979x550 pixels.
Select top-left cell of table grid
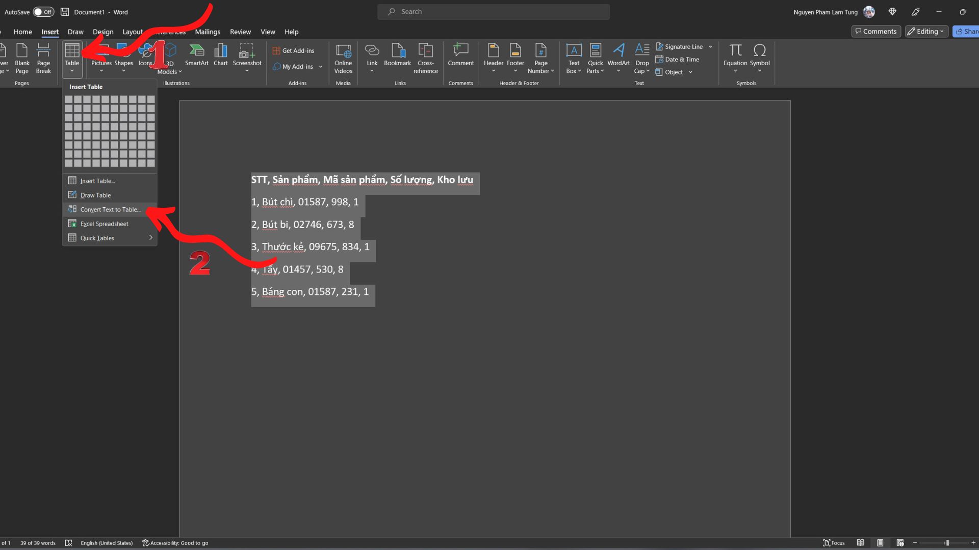pyautogui.click(x=69, y=99)
